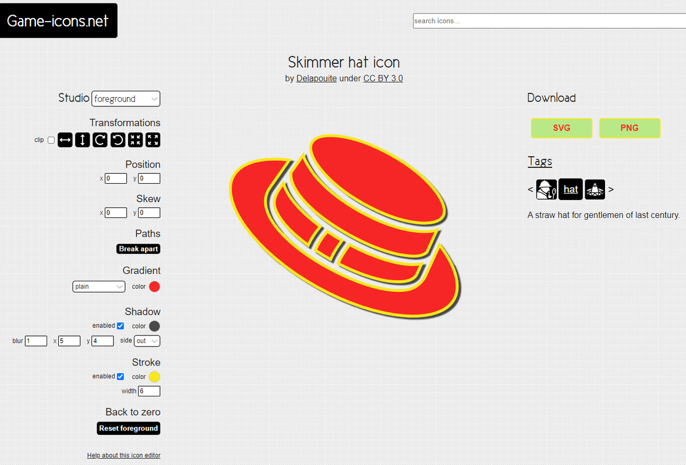Download the icon as SVG

562,128
